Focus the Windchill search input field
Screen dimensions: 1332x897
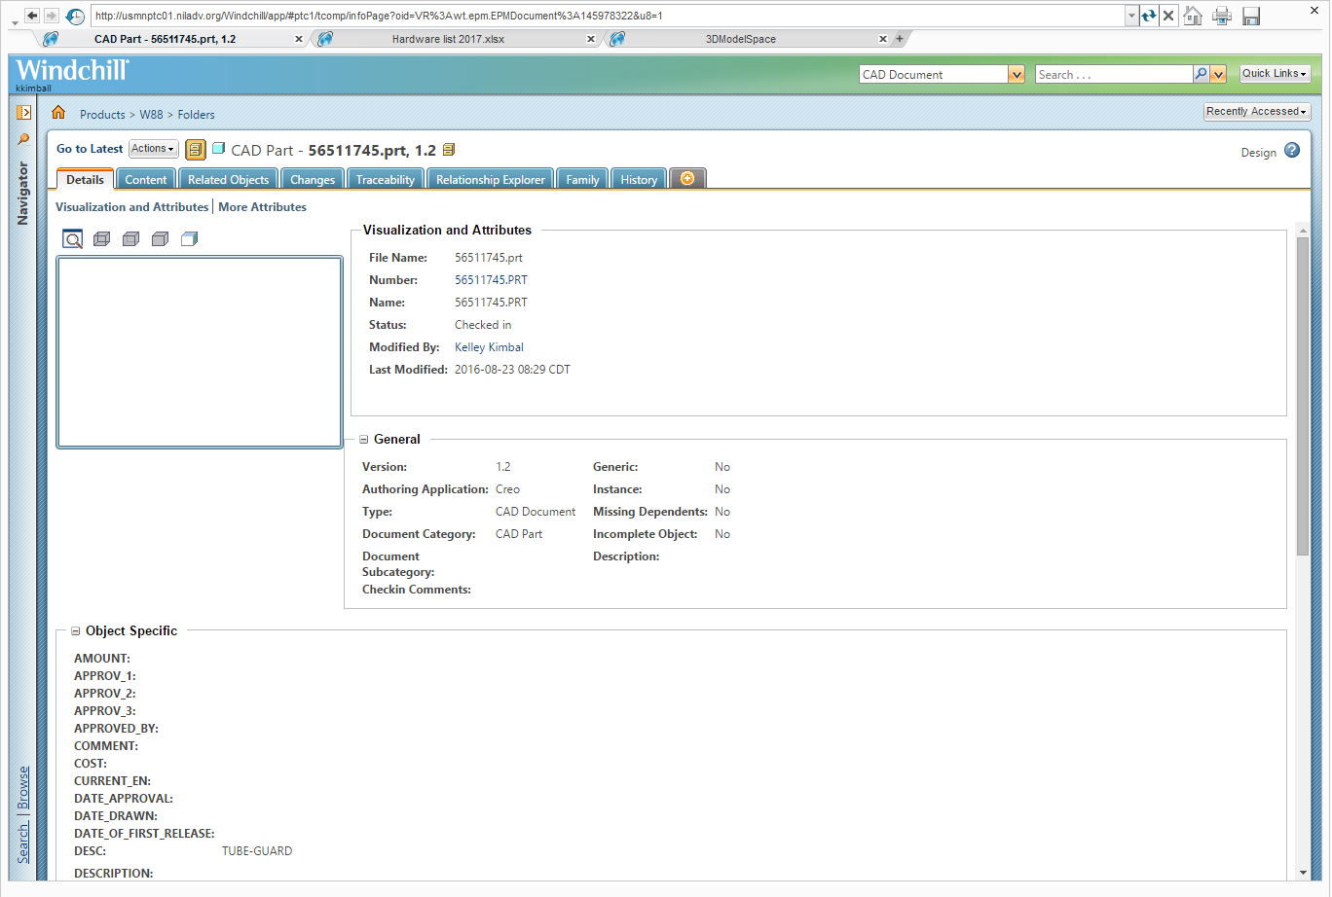pyautogui.click(x=1114, y=74)
